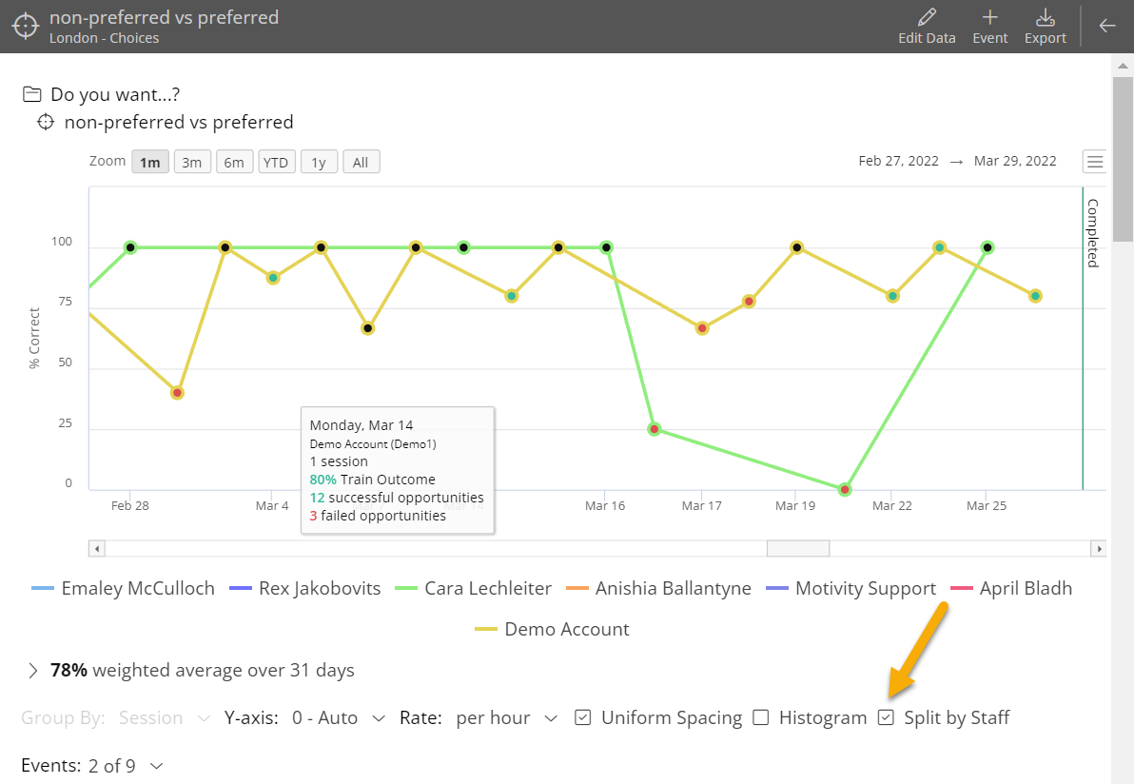Expand the 78% weighted average details
This screenshot has width=1134, height=784.
point(31,670)
